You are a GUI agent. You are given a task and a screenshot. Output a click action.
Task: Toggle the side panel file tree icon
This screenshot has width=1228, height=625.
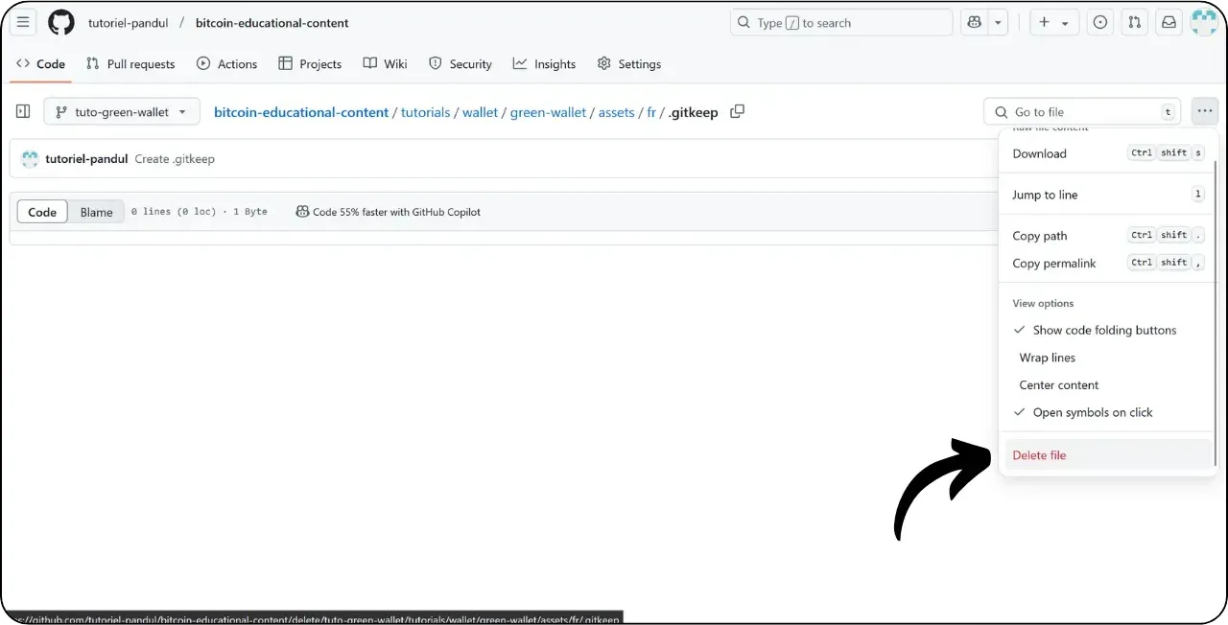click(x=22, y=111)
